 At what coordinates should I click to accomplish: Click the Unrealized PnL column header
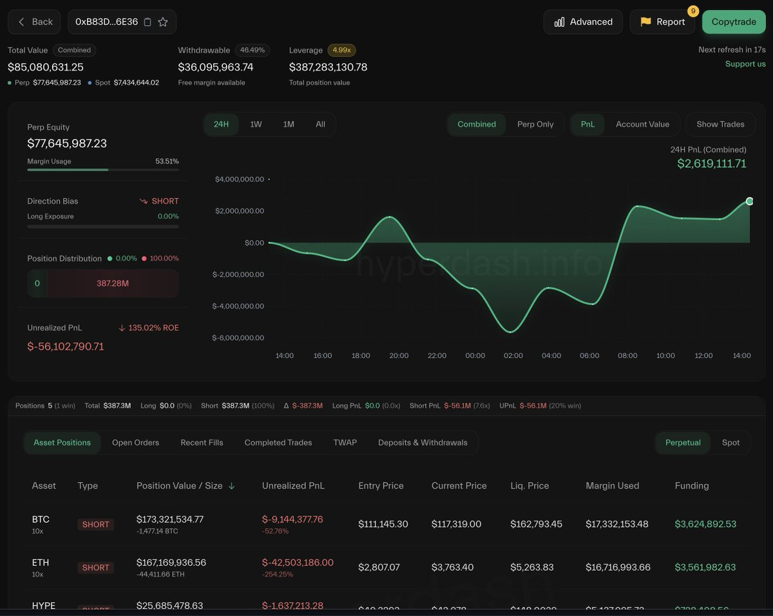click(293, 486)
